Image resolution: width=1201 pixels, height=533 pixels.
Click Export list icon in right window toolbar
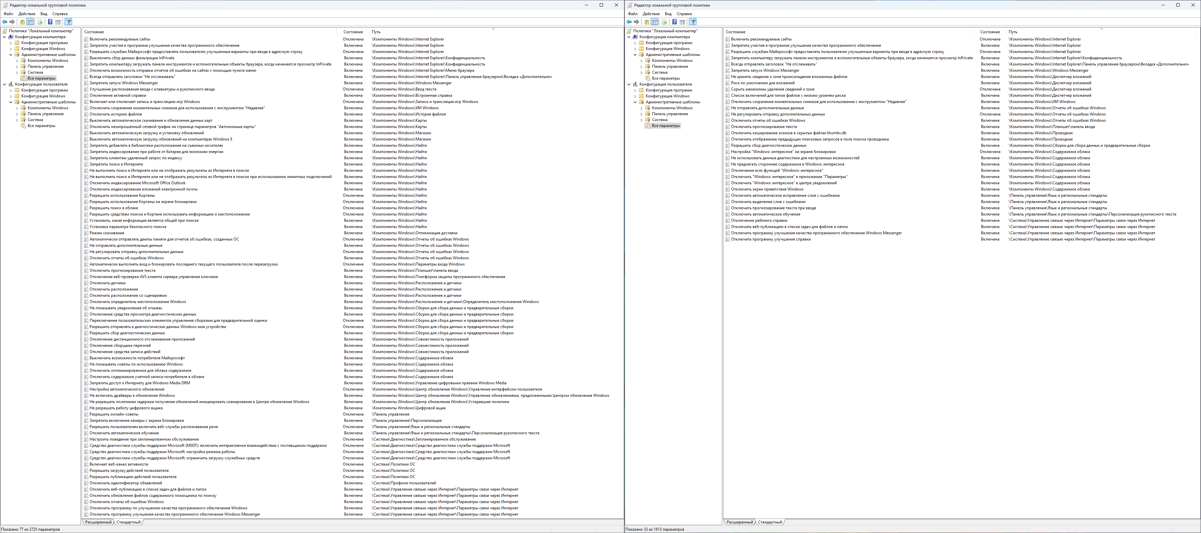pos(664,22)
